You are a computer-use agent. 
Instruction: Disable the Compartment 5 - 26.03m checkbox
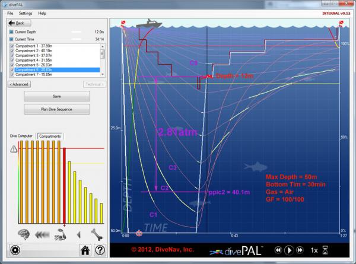pyautogui.click(x=13, y=65)
